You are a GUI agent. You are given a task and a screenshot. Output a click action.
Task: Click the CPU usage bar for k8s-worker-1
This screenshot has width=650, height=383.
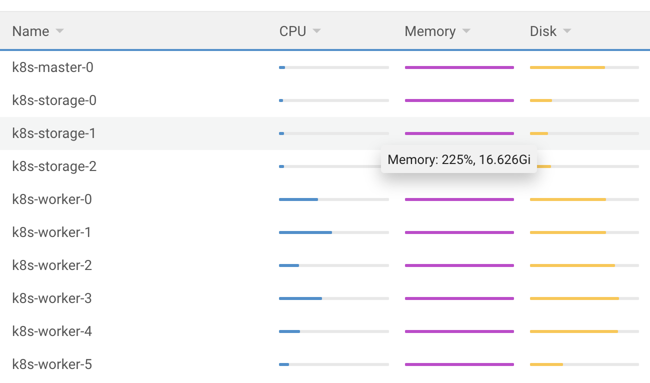pyautogui.click(x=333, y=232)
